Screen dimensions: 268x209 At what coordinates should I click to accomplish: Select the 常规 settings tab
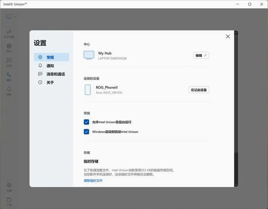[52, 57]
